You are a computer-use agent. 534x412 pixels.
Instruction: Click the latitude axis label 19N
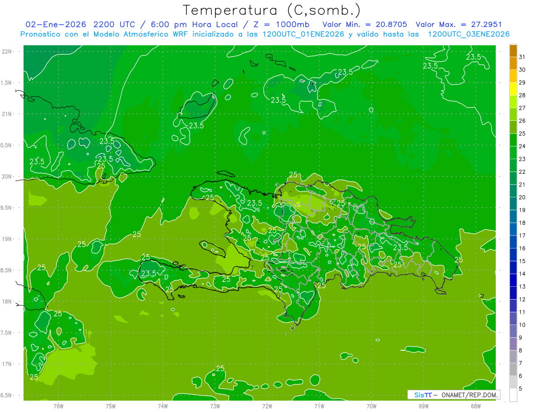tap(8, 239)
